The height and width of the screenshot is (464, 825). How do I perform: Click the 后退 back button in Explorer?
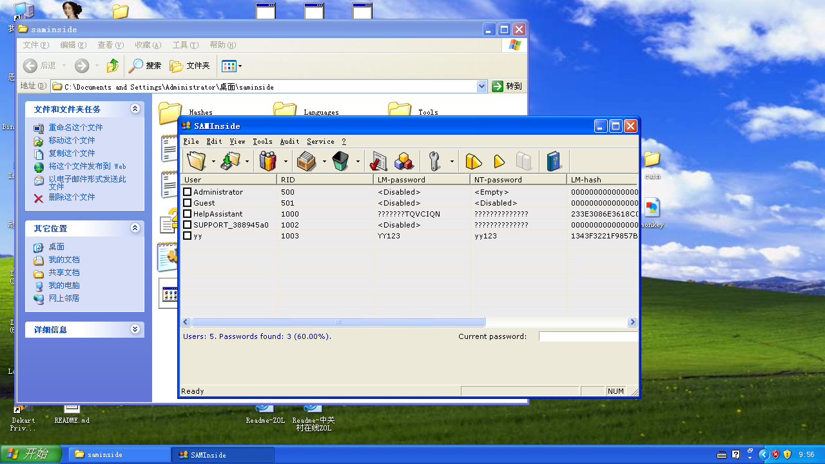41,66
